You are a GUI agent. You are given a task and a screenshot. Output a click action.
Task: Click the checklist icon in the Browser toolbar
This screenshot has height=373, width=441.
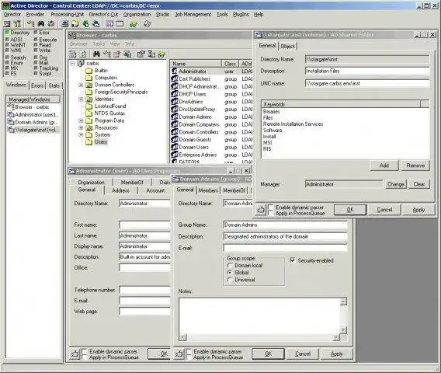107,54
